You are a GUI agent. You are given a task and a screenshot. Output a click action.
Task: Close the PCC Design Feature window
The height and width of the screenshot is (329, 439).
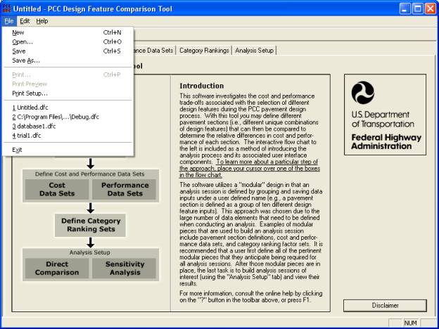431,8
